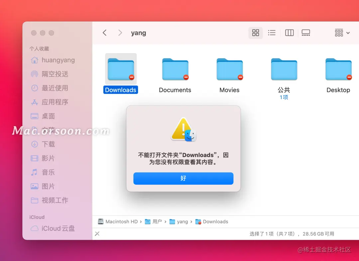The height and width of the screenshot is (261, 359).
Task: Select the Desktop folder icon
Action: coord(338,69)
